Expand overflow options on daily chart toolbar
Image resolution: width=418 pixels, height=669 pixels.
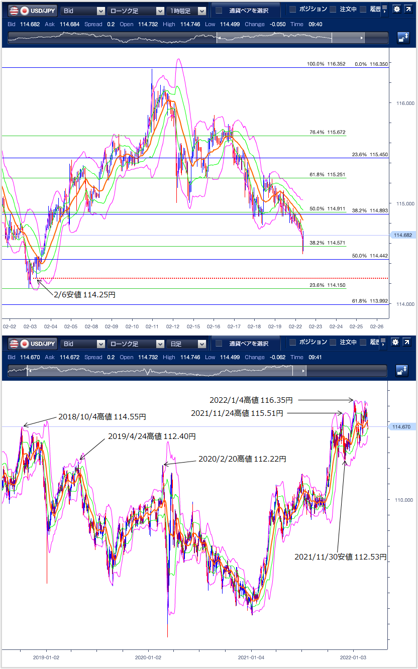(x=384, y=343)
